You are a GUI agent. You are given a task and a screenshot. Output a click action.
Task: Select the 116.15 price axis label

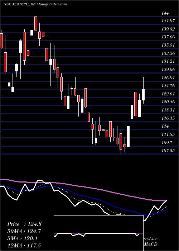(169, 118)
